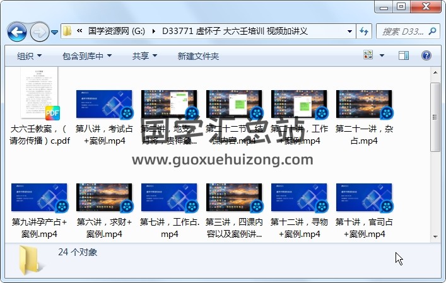This screenshot has width=446, height=283.
Task: Select video 第六讲，求财+案例.mp4 thumbnail
Action: coord(104,197)
